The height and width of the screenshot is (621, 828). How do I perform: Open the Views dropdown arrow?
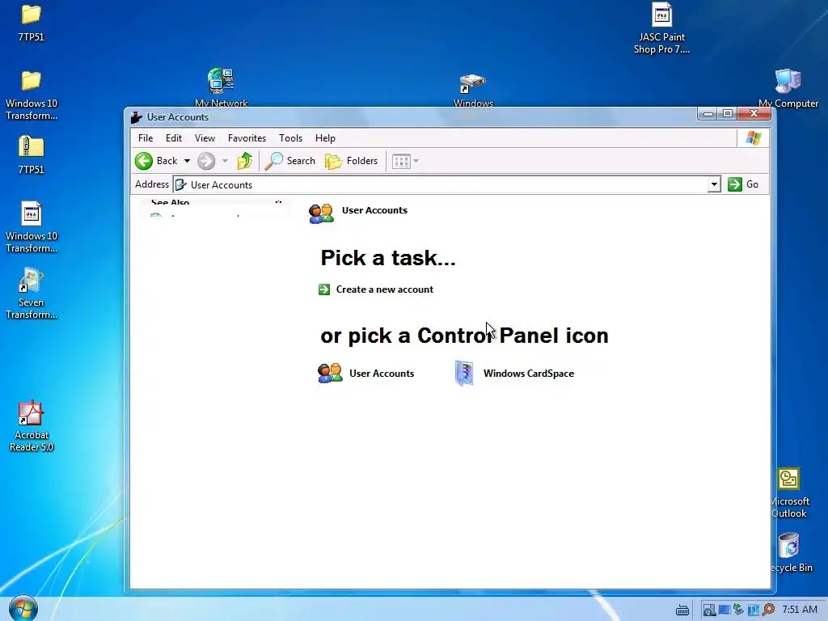pyautogui.click(x=416, y=161)
